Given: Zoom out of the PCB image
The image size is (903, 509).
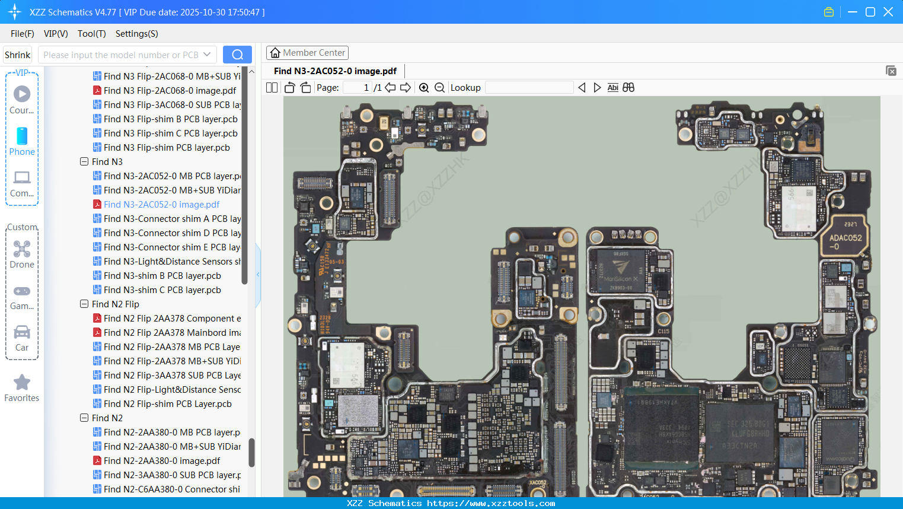Looking at the screenshot, I should coord(439,88).
